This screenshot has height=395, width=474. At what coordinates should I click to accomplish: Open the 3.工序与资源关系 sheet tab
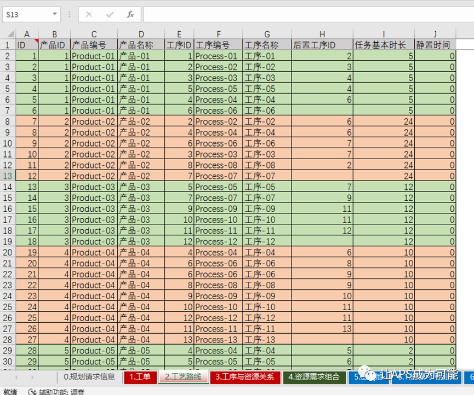coord(245,377)
